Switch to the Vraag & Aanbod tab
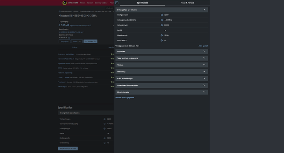 187,3
